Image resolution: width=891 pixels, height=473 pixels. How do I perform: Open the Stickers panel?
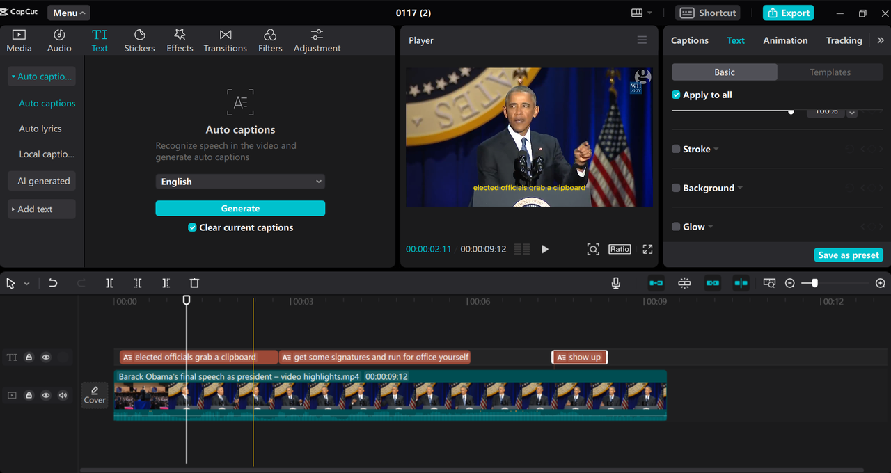click(x=139, y=41)
